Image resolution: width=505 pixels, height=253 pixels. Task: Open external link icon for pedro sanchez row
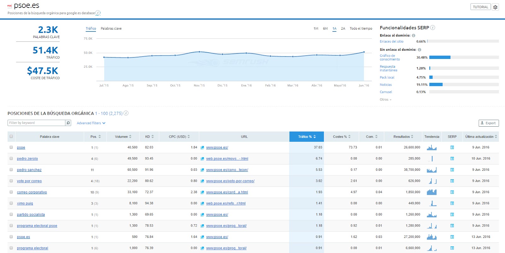[x=202, y=170]
